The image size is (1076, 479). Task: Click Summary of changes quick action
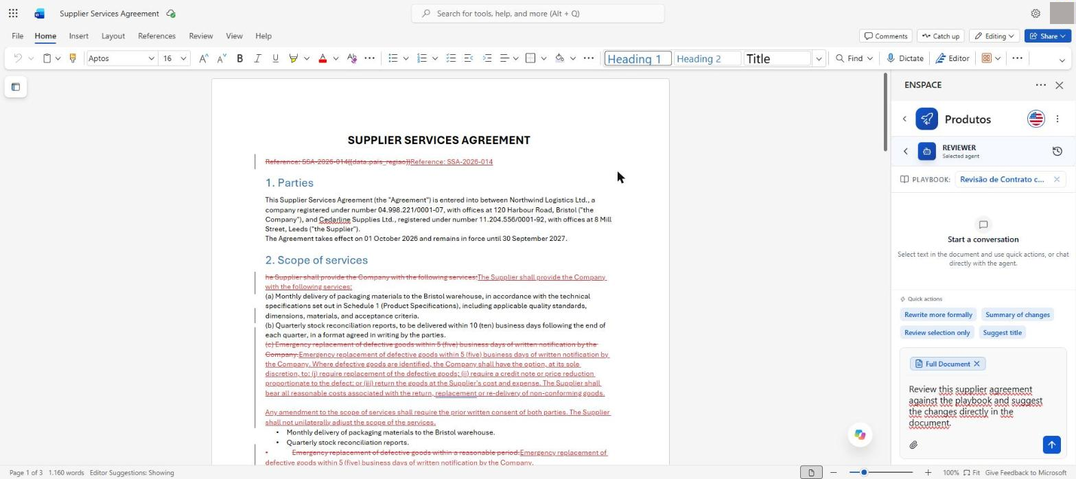pyautogui.click(x=1017, y=314)
